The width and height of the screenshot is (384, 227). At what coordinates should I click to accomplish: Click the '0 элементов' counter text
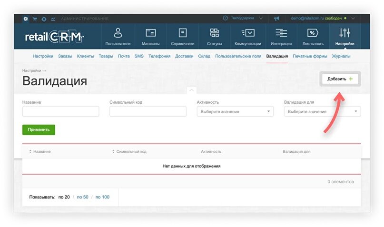[341, 182]
